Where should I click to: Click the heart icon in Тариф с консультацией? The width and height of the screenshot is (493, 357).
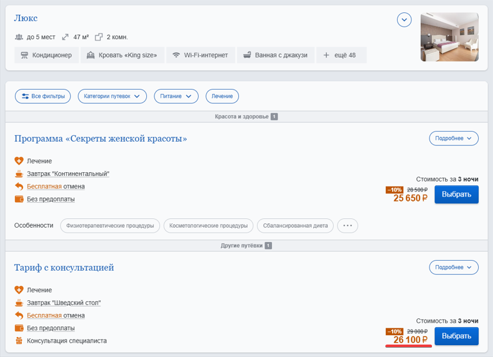pyautogui.click(x=19, y=290)
